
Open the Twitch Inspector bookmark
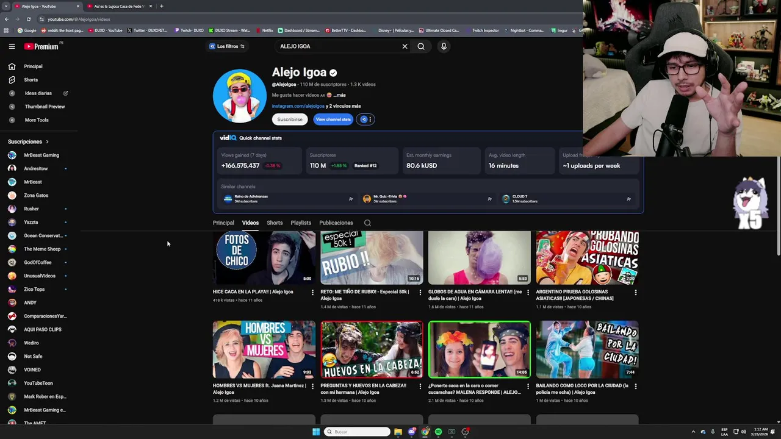coord(482,30)
